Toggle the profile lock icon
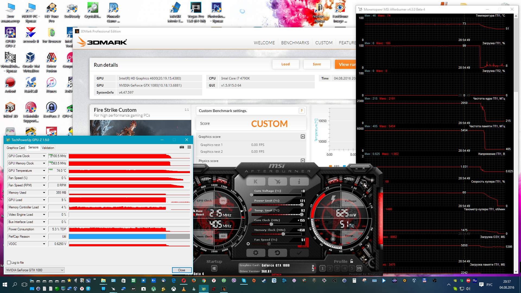Screen dimensions: 521x293 coord(352,261)
